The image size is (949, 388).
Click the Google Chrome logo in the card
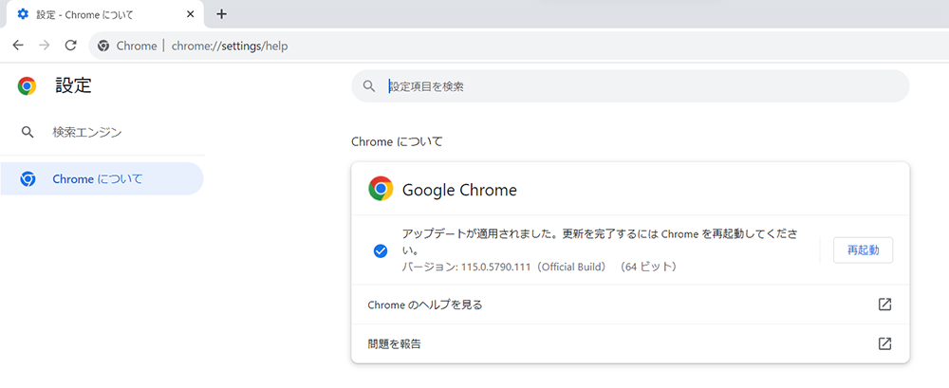point(381,189)
